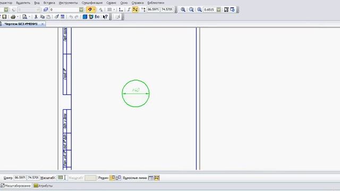Open the zoom scale 0.6515 dropdown

pyautogui.click(x=219, y=10)
